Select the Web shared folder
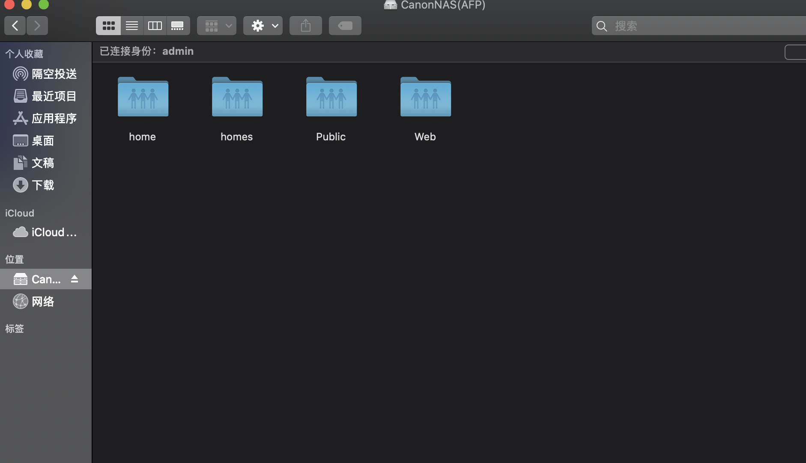The height and width of the screenshot is (463, 806). click(x=425, y=98)
